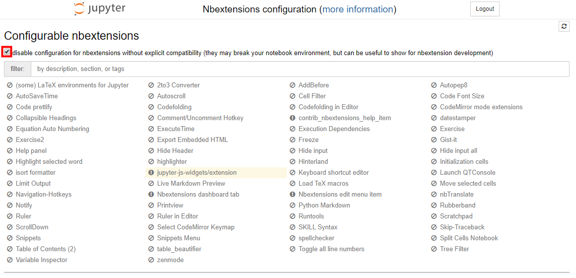Screen dimensions: 576x278
Task: Select Highlight selected word extension
Action: pos(49,162)
